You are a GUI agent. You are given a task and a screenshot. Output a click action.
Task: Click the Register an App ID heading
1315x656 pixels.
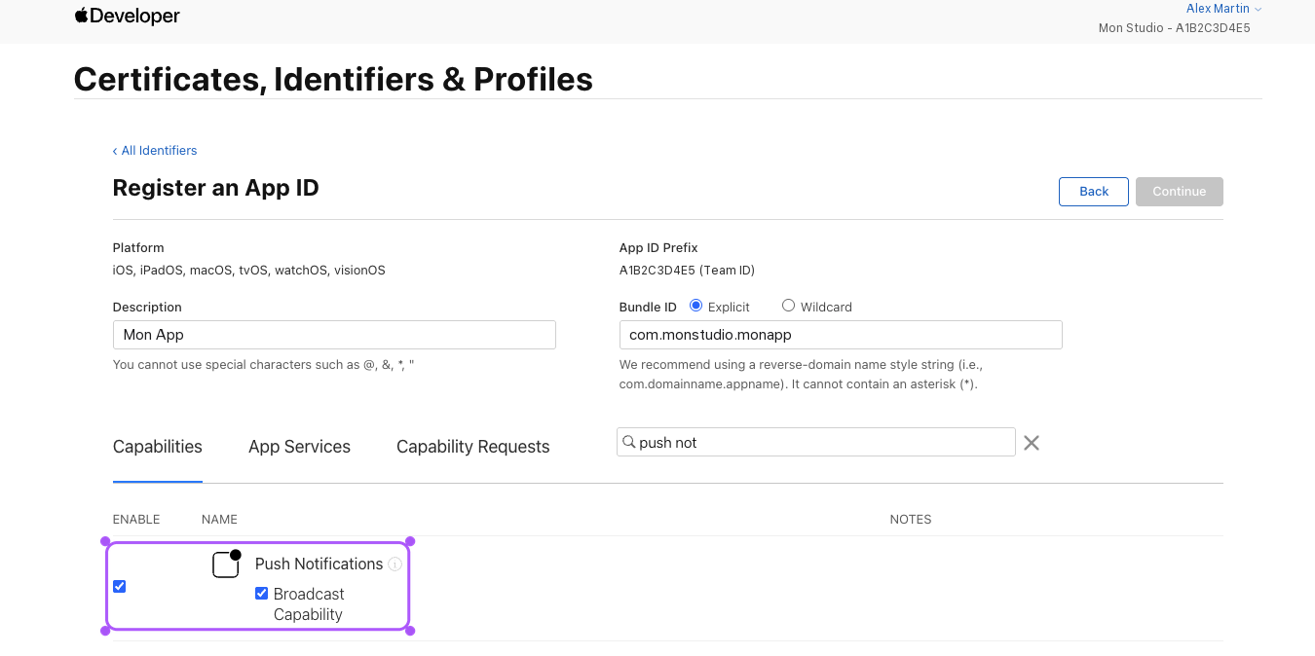pos(216,188)
